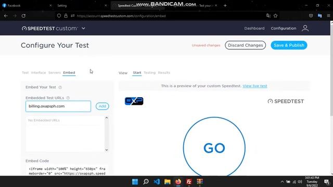This screenshot has height=187, width=333.
Task: Click the Embedded Test URLs input field
Action: tap(58, 106)
